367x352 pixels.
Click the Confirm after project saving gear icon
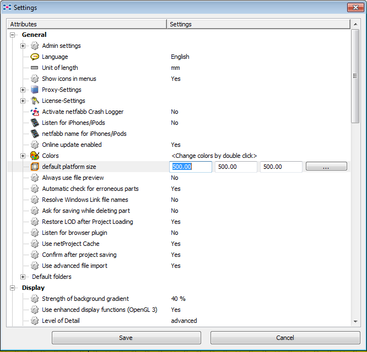[35, 255]
